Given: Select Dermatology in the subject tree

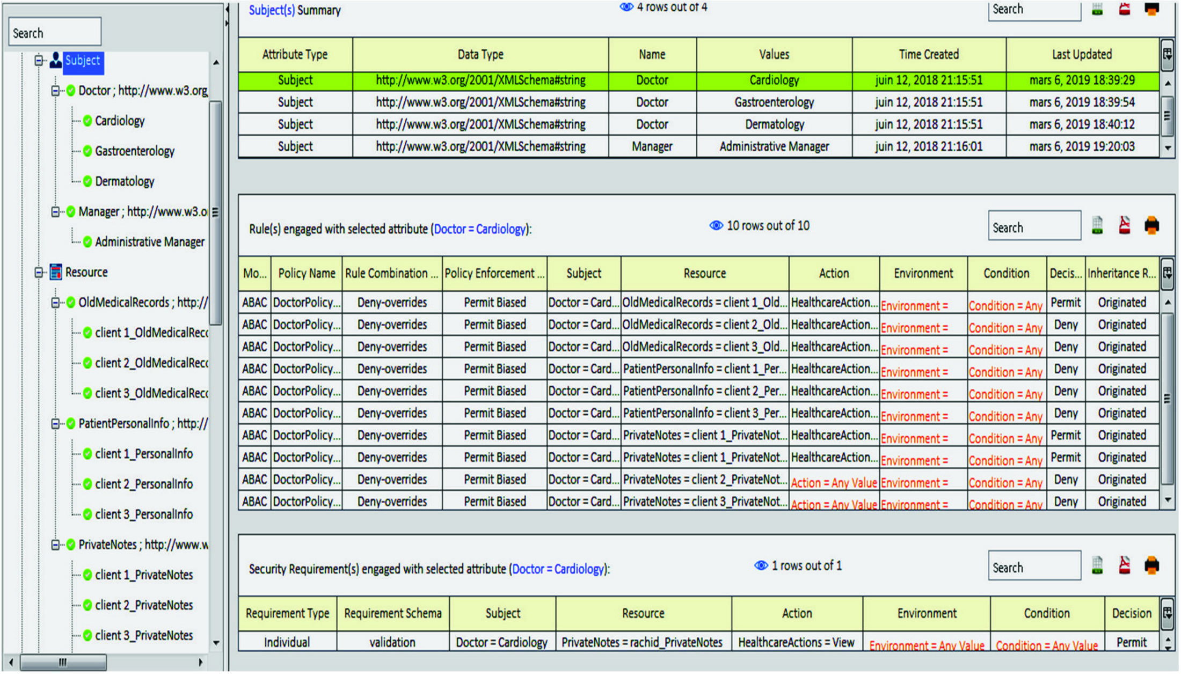Looking at the screenshot, I should click(125, 181).
